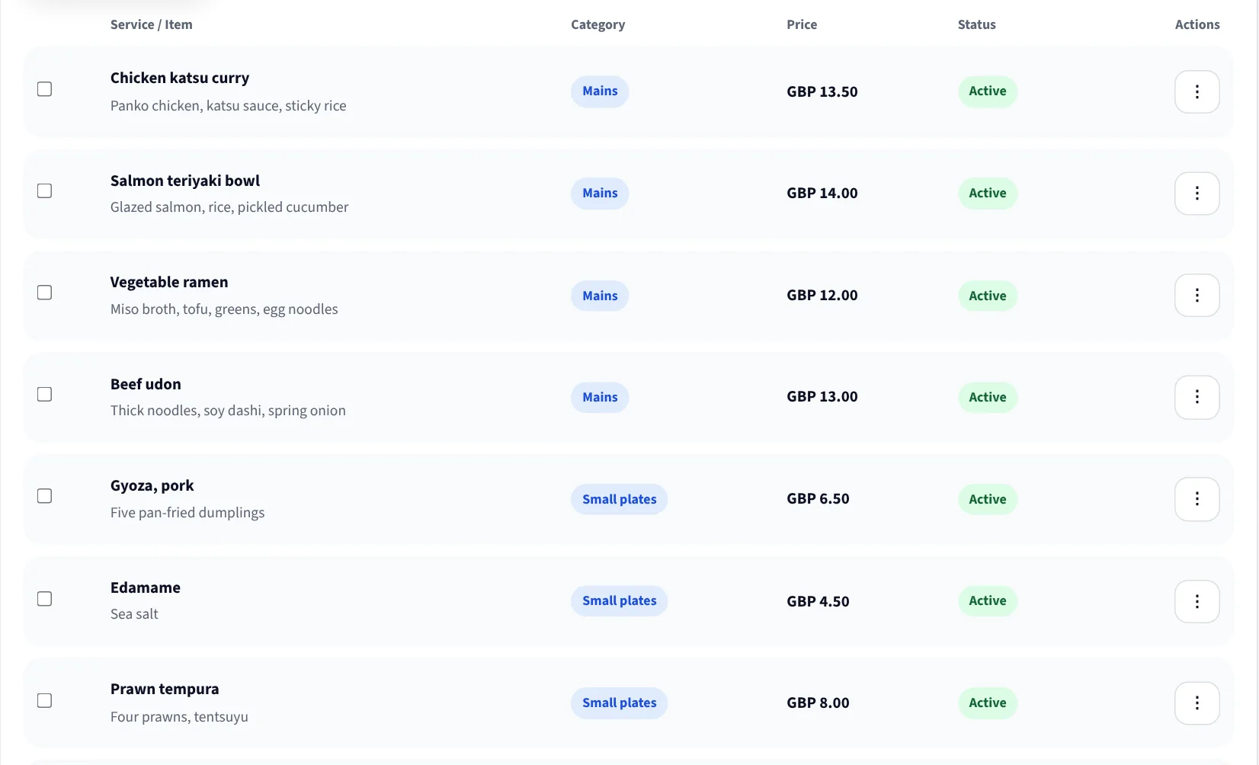Select the Gyoza, pork row checkbox

click(x=45, y=496)
